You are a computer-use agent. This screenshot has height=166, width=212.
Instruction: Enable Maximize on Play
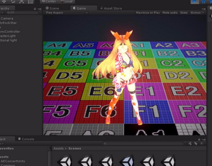pyautogui.click(x=148, y=13)
